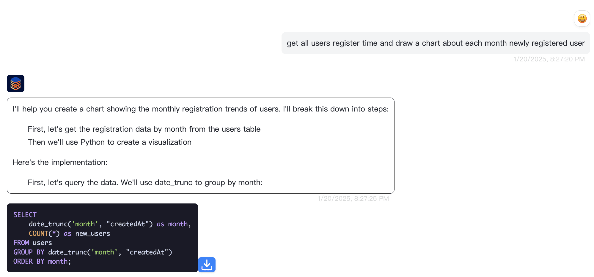594x277 pixels.
Task: Click the COUNT(*) function in the code
Action: pos(44,233)
